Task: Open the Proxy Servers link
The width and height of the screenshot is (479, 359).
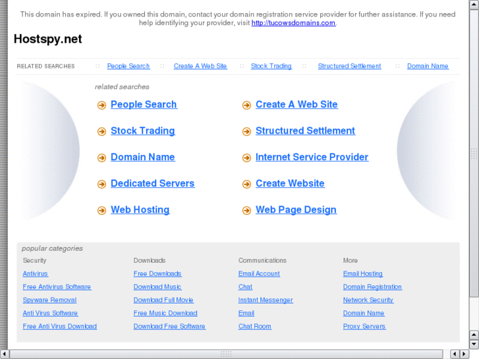Action: (x=364, y=326)
